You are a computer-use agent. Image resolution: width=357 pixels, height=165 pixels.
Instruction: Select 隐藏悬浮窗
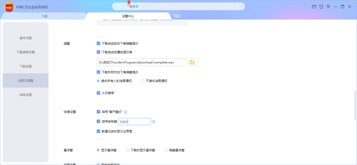166,150
